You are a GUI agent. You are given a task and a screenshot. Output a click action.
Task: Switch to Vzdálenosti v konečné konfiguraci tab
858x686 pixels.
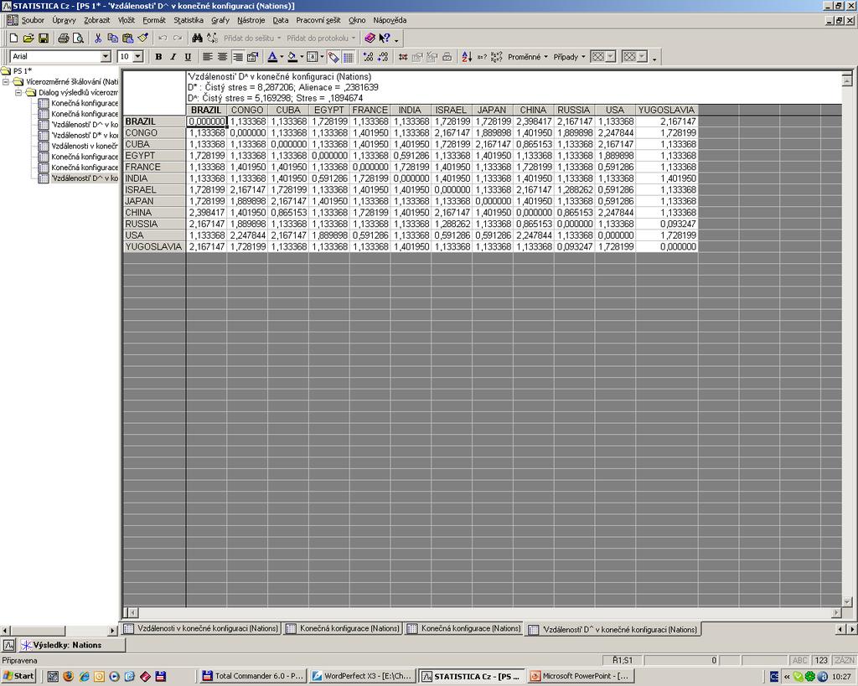click(x=201, y=628)
